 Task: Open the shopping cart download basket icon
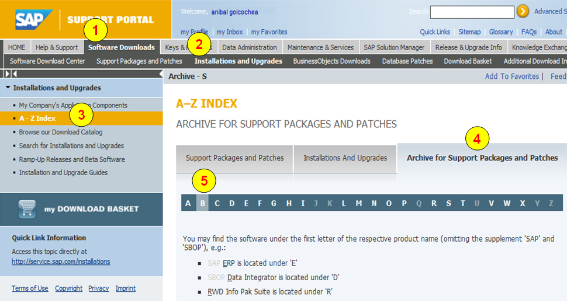tap(27, 209)
